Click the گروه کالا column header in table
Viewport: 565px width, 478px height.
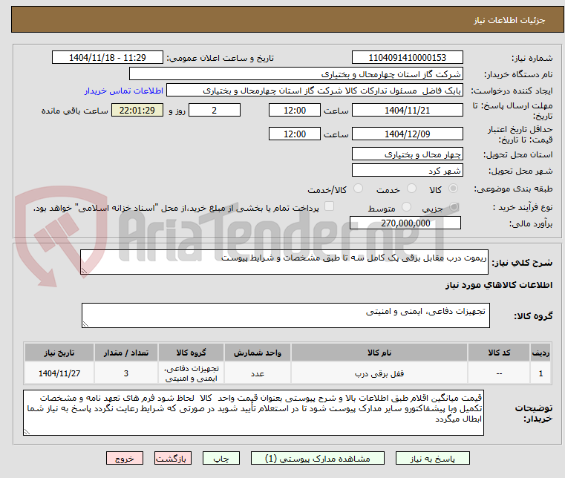(x=191, y=353)
